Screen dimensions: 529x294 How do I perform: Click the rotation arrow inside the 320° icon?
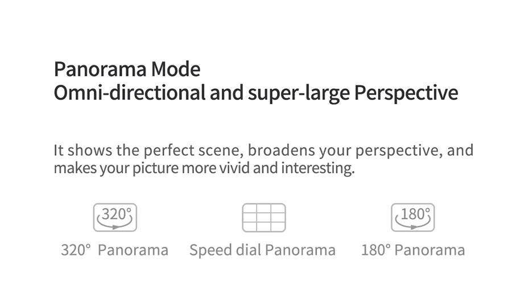114,224
